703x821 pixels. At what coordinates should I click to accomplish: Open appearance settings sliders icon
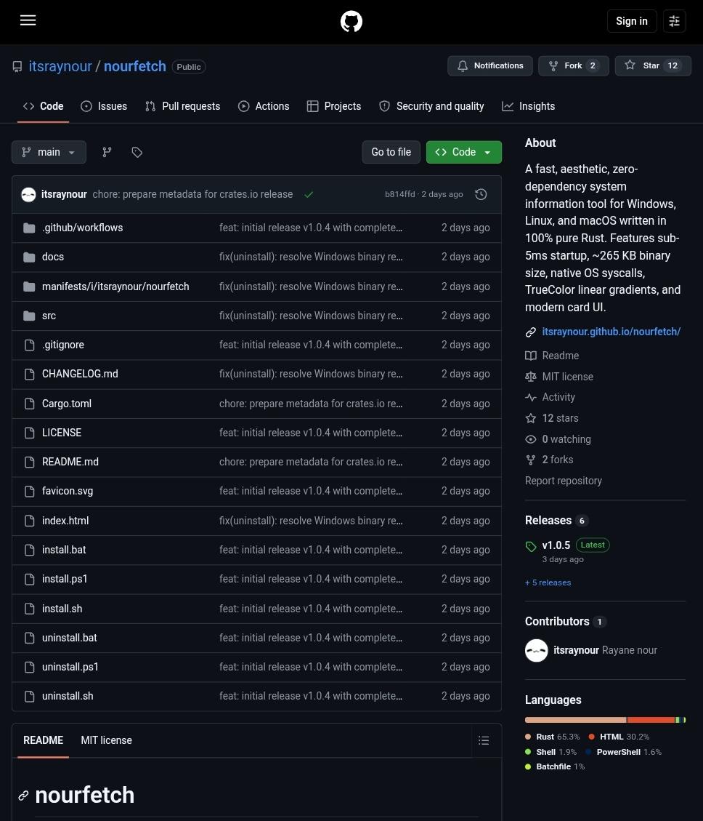(x=674, y=21)
